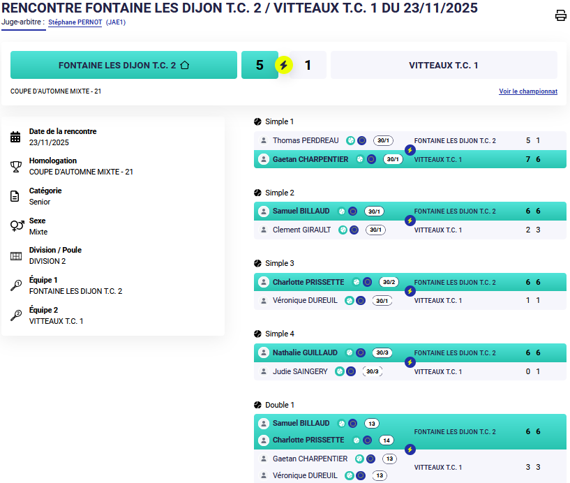Click the lightning bolt icon in Simple 1
570x483 pixels.
tap(410, 150)
